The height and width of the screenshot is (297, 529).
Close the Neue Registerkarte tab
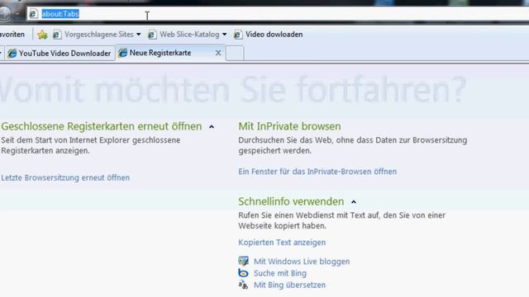pyautogui.click(x=218, y=53)
